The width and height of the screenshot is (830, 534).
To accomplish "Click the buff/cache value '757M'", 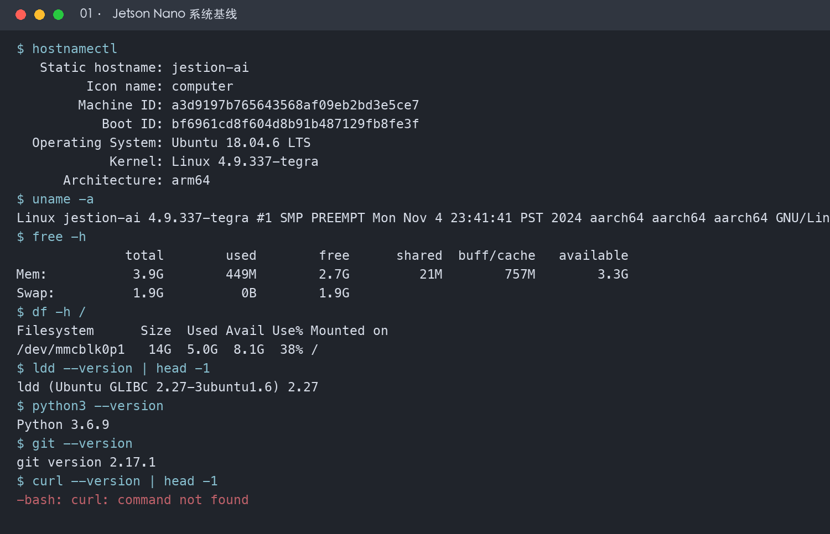I will (520, 274).
